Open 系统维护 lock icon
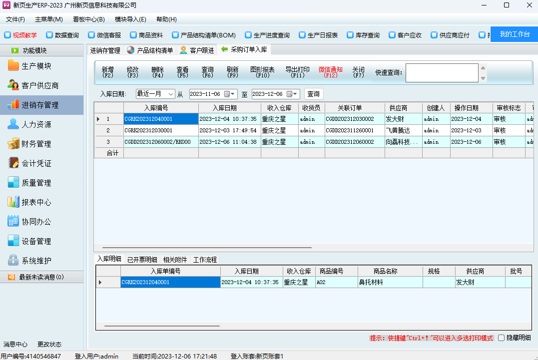Screen dimensions: 538x360 [x=13, y=260]
